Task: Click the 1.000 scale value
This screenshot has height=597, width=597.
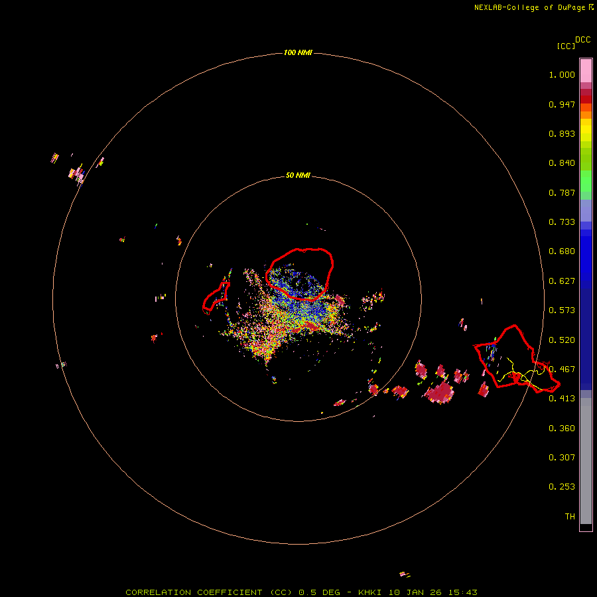Action: click(562, 74)
